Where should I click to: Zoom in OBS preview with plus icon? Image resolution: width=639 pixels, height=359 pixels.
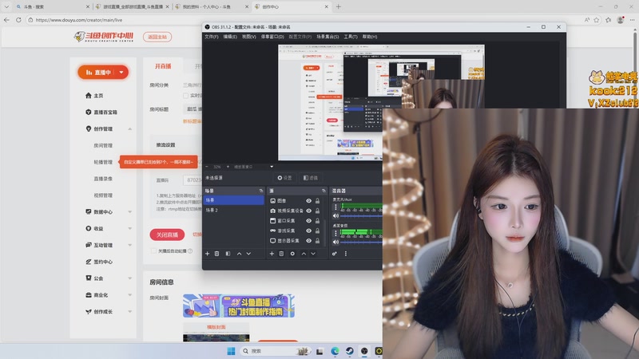point(228,167)
